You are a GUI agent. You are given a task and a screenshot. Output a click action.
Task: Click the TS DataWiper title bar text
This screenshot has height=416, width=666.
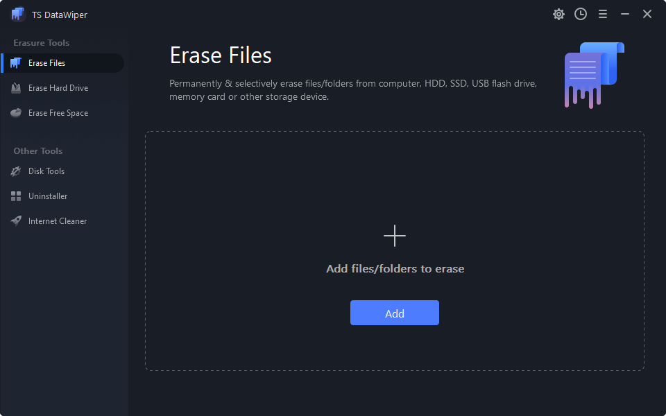pyautogui.click(x=60, y=14)
